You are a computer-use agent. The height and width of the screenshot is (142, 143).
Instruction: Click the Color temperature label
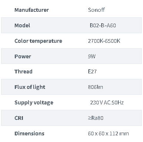(38, 41)
